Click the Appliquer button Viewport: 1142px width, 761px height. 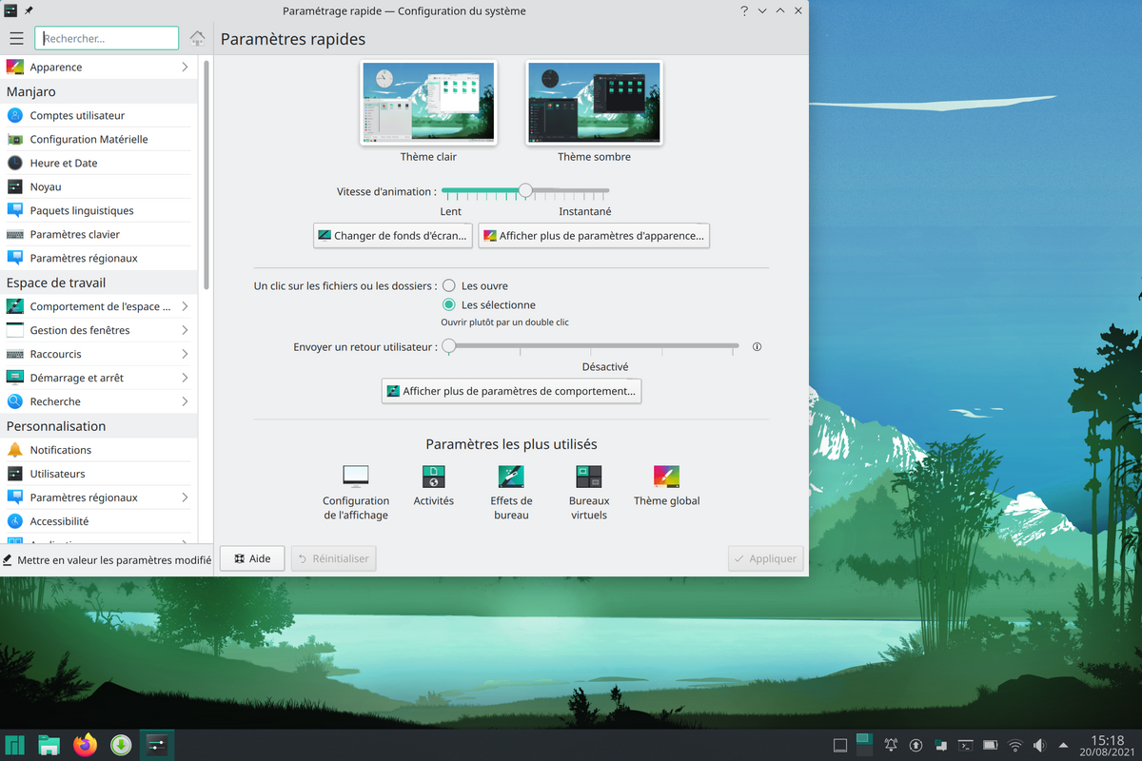click(x=765, y=558)
